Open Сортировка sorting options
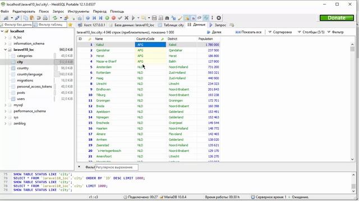The width and height of the screenshot is (359, 201). [280, 32]
